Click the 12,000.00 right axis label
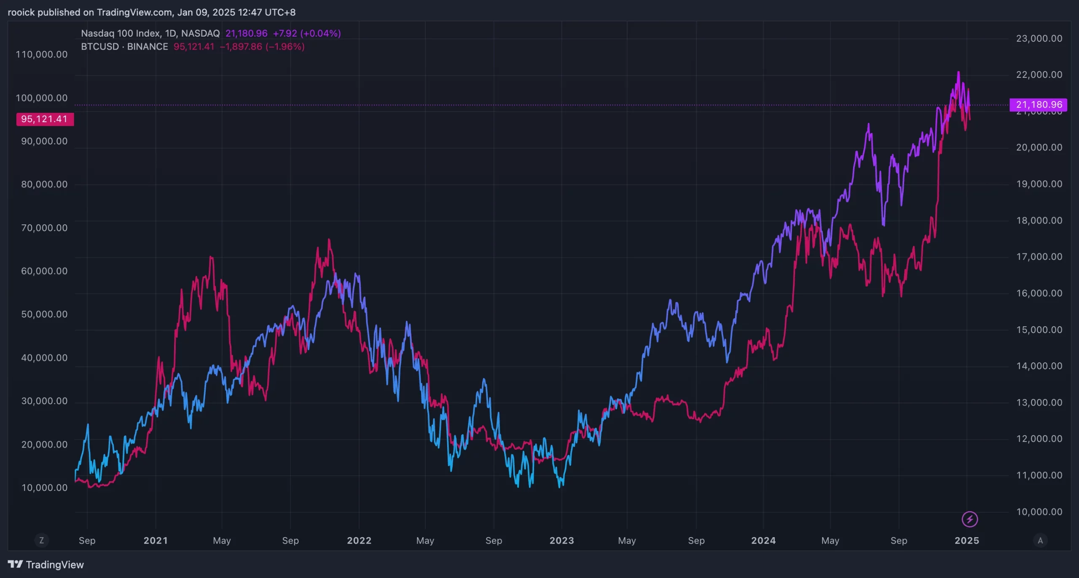 tap(1039, 439)
